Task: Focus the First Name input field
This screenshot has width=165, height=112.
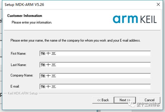Action: coord(95,54)
